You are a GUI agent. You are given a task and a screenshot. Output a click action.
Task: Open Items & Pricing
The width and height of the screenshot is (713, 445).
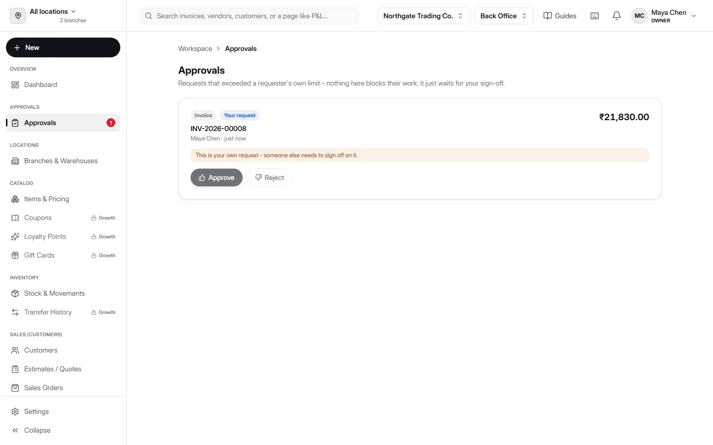point(63,199)
